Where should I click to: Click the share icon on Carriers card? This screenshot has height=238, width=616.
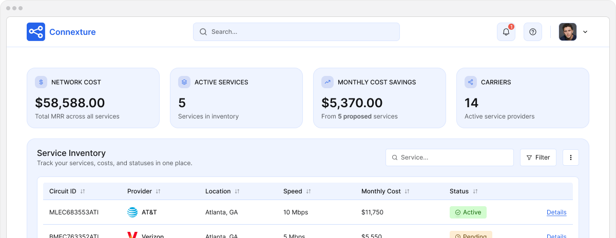[471, 82]
